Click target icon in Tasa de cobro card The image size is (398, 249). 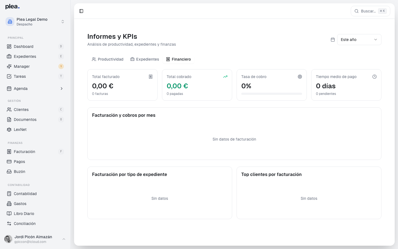pyautogui.click(x=300, y=77)
